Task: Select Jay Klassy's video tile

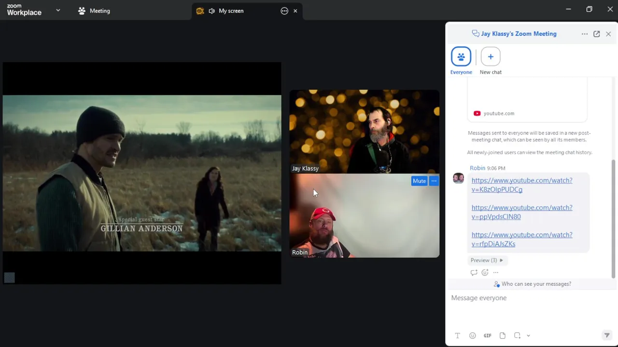Action: [365, 132]
